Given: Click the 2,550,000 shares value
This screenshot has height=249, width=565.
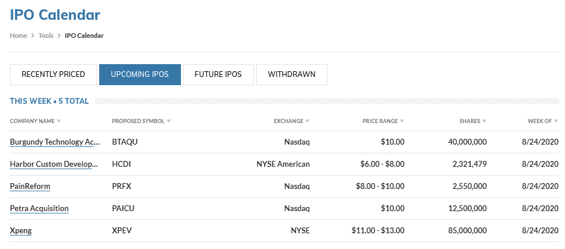Looking at the screenshot, I should [x=469, y=187].
